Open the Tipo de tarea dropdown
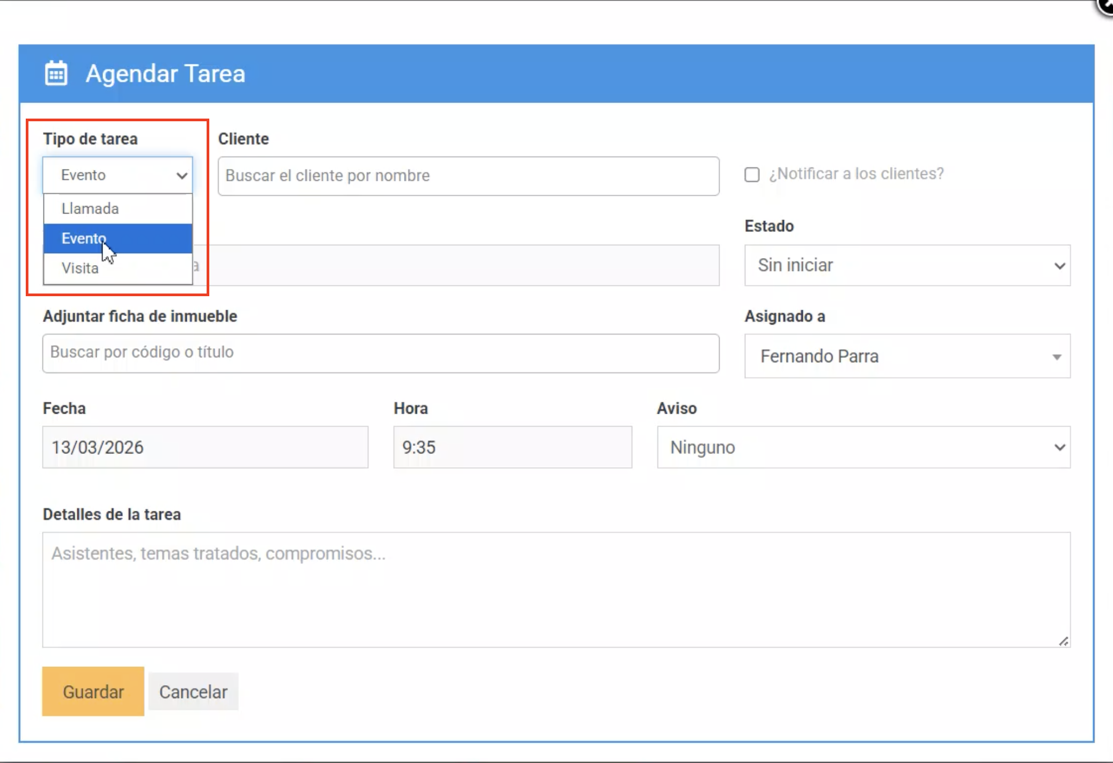1113x763 pixels. tap(118, 175)
